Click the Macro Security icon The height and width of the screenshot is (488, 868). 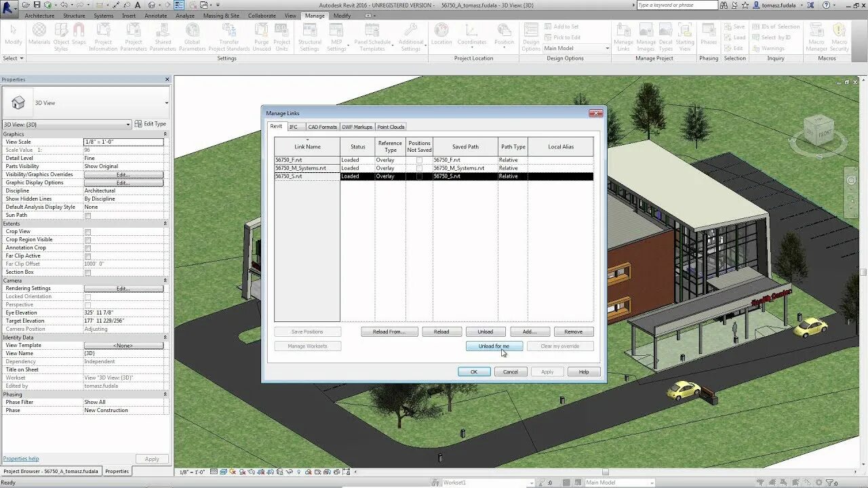[840, 37]
